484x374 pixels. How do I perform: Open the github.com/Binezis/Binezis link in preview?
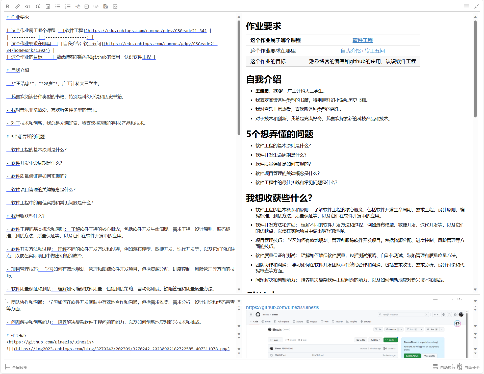click(x=282, y=307)
